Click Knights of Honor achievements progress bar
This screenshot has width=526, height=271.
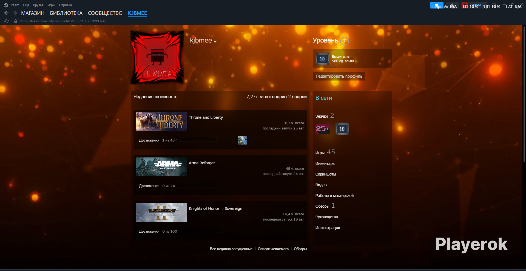click(199, 231)
